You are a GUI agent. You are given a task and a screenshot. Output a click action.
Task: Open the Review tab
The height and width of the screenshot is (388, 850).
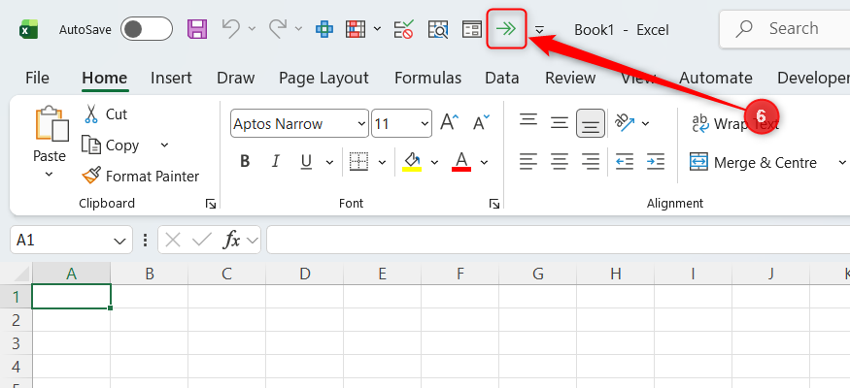(570, 78)
